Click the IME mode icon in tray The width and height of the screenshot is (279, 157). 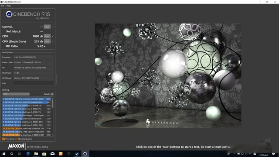[x=255, y=154]
